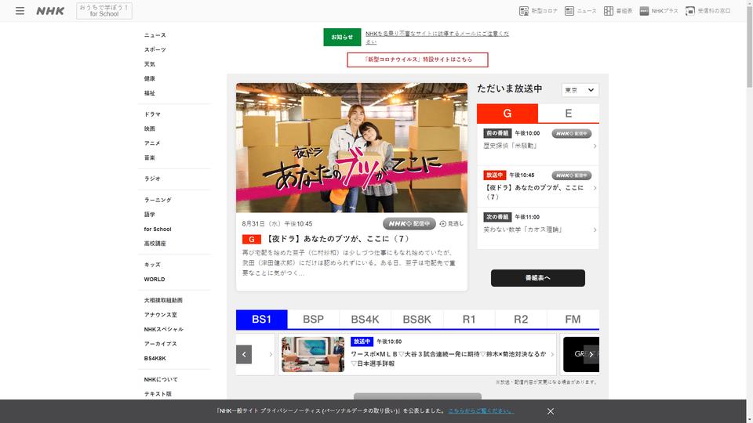Close the privacy notice banner
Image resolution: width=753 pixels, height=423 pixels.
coord(551,411)
